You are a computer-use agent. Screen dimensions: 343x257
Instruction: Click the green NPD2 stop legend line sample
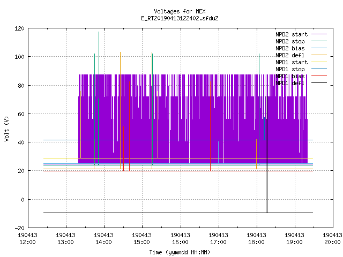(x=319, y=41)
